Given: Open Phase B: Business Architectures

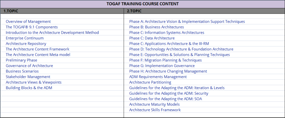Looking at the screenshot, I should tap(156, 27).
